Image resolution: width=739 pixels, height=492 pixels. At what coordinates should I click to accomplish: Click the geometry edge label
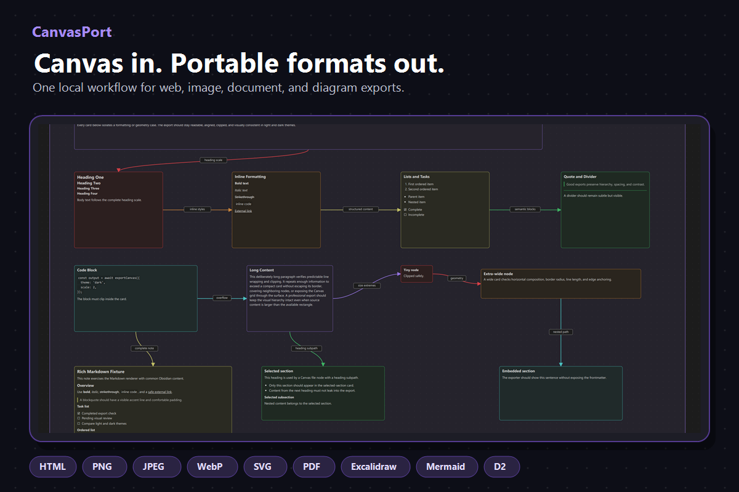[456, 279]
